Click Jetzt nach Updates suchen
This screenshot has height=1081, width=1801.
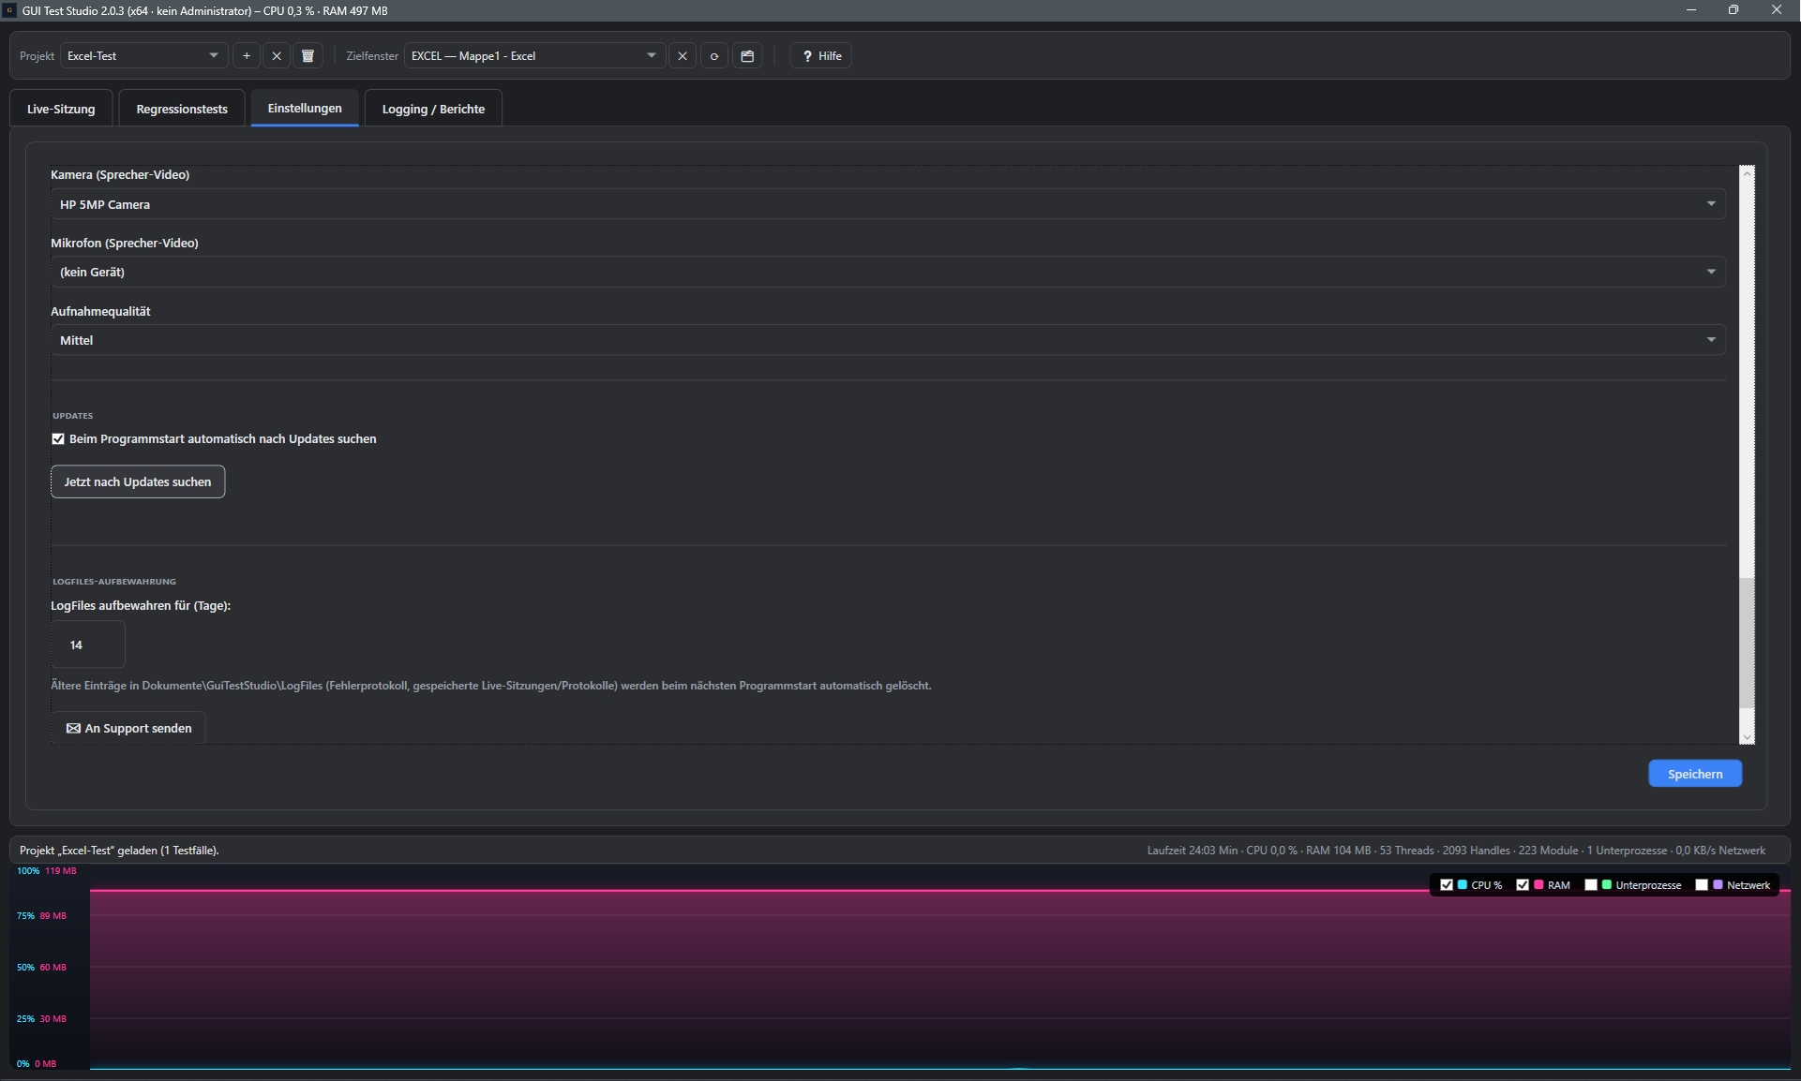tap(138, 481)
